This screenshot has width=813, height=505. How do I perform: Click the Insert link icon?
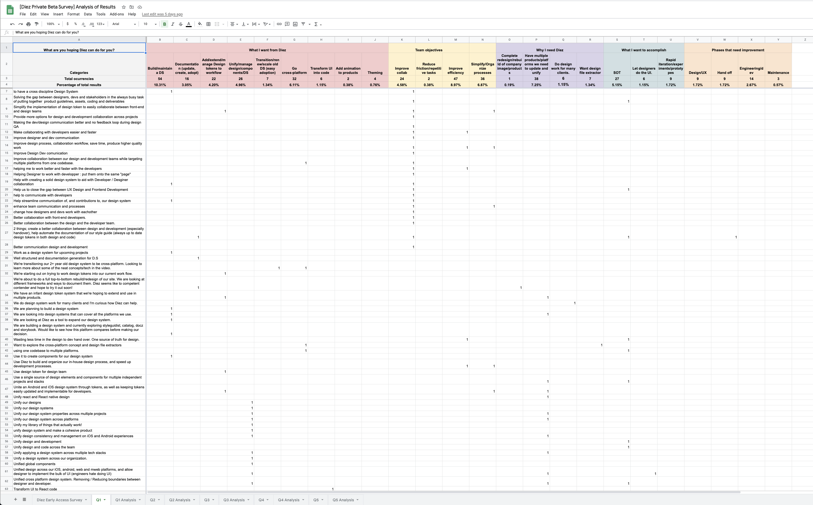(279, 24)
